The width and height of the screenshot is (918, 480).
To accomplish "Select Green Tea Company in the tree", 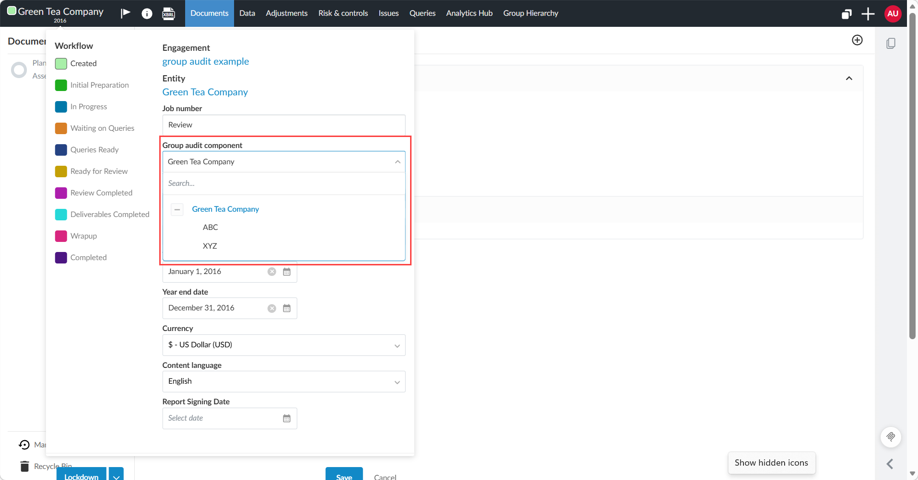I will (225, 209).
